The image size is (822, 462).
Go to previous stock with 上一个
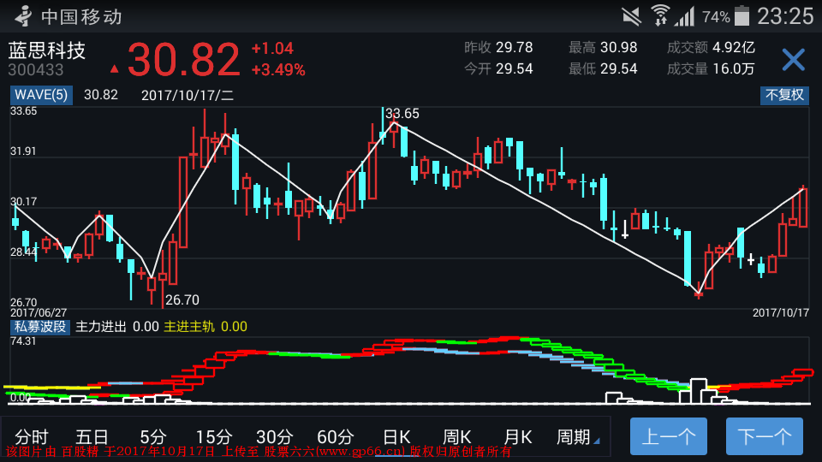pos(669,435)
